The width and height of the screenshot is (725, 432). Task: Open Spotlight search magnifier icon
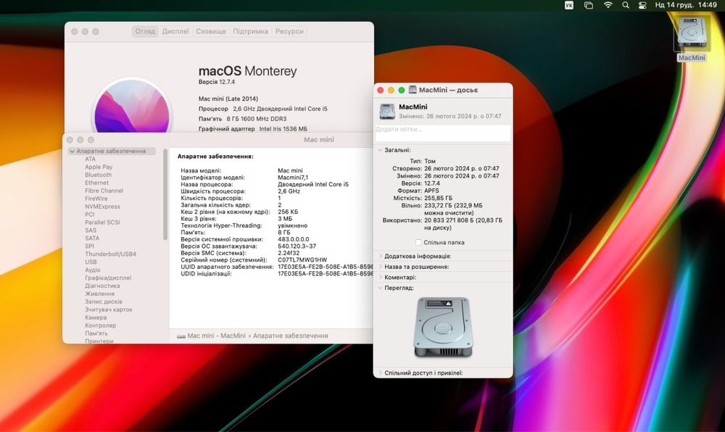(x=626, y=5)
